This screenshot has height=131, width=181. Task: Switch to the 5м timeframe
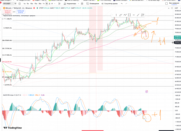click(28, 4)
